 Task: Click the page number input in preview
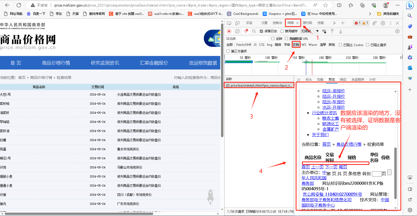click(377, 174)
